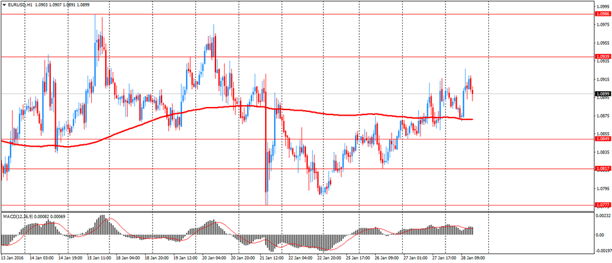612x263 pixels.
Task: Select the EURUSD,H1 symbol label
Action: pyautogui.click(x=19, y=5)
